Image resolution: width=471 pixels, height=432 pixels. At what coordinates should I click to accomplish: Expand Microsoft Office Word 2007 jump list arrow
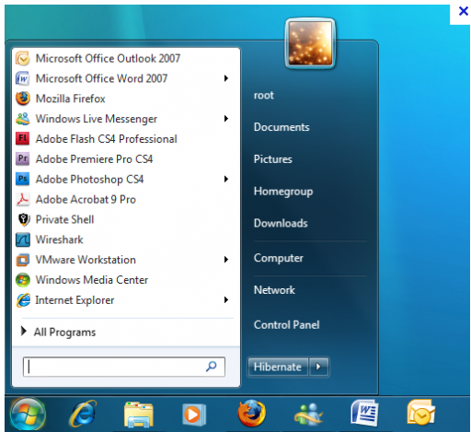pyautogui.click(x=226, y=78)
